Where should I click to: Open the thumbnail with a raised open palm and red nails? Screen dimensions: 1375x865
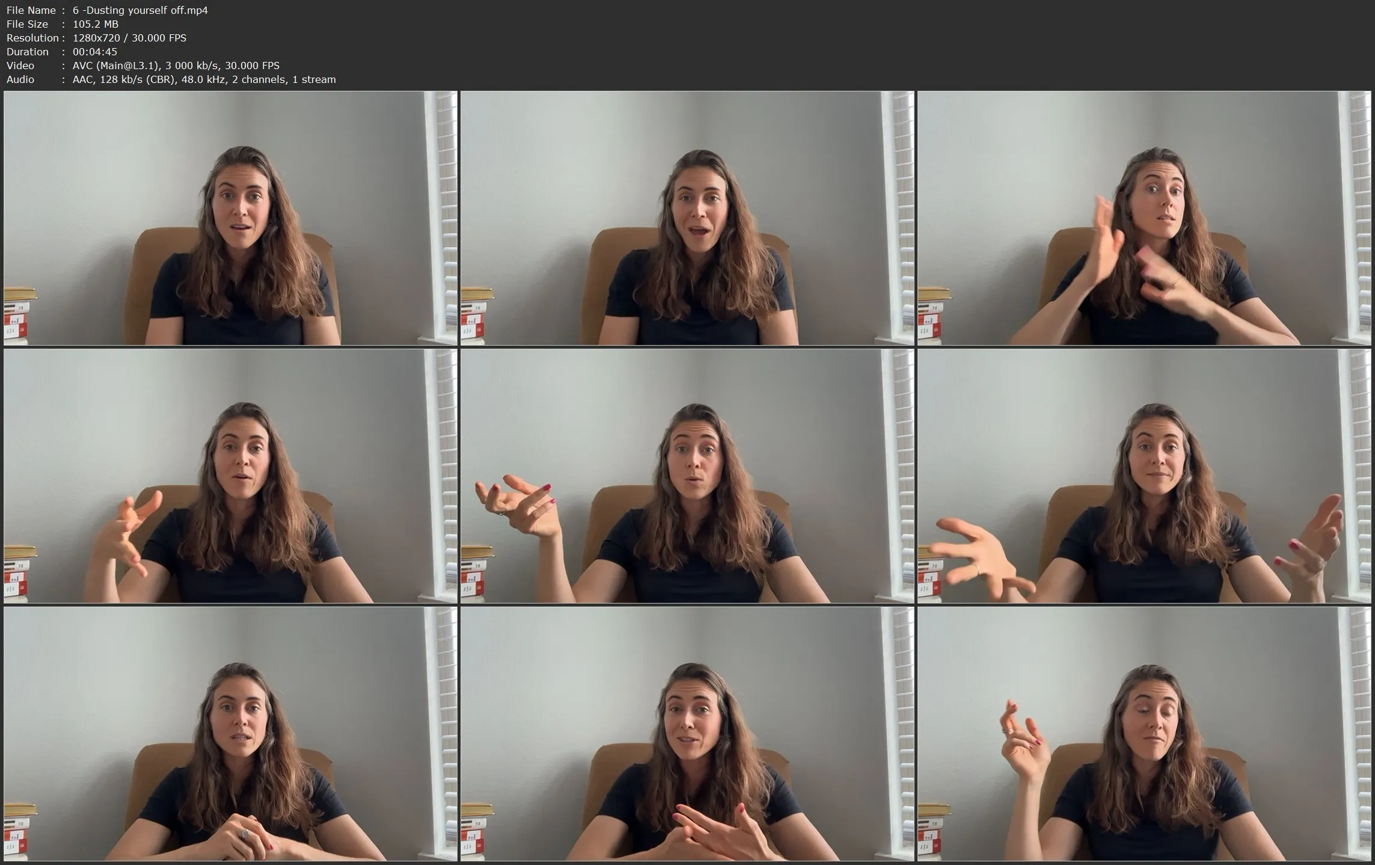[x=687, y=476]
